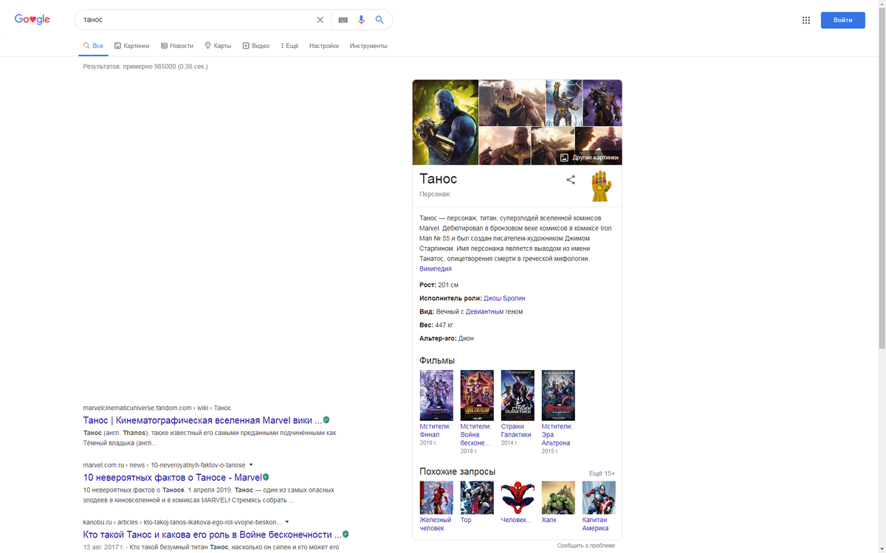Open Инструменты search tools
The height and width of the screenshot is (553, 886).
coord(368,46)
